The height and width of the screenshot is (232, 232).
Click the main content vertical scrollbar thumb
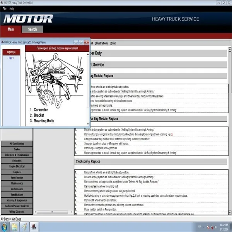pos(230,73)
